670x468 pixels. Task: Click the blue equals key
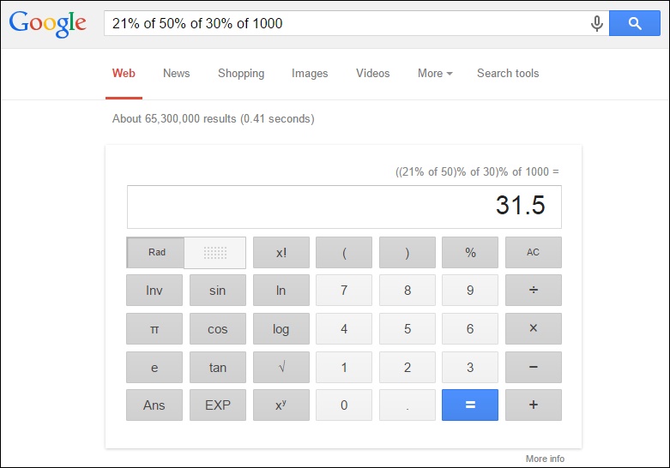click(470, 405)
